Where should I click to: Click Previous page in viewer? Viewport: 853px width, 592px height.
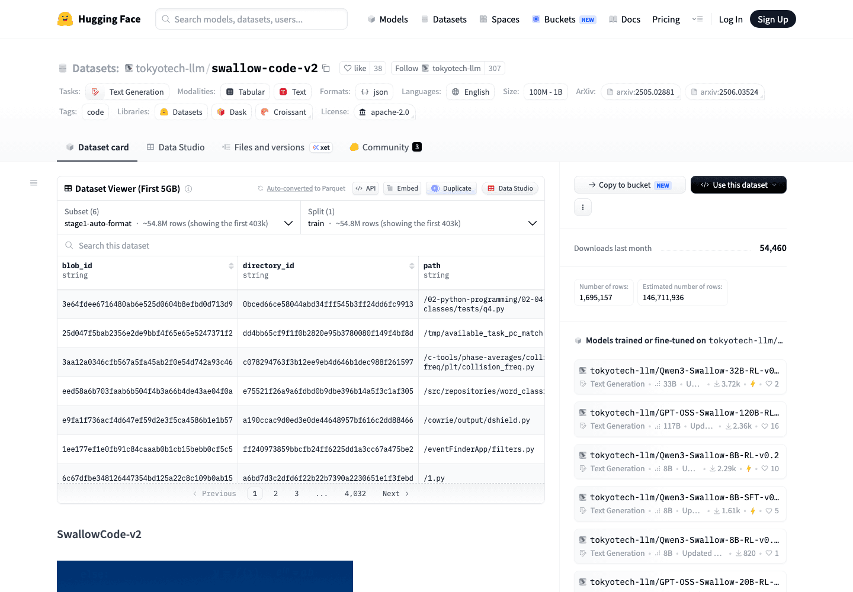(214, 493)
